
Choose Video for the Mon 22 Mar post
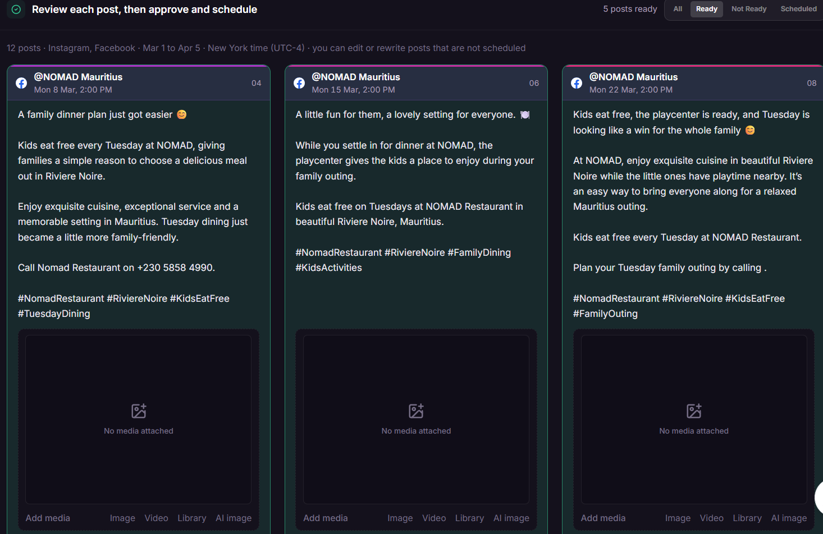712,518
